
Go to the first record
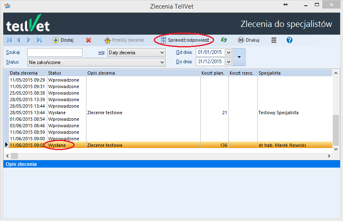(x=10, y=40)
